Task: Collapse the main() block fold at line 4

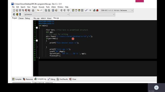Action: pos(37,28)
